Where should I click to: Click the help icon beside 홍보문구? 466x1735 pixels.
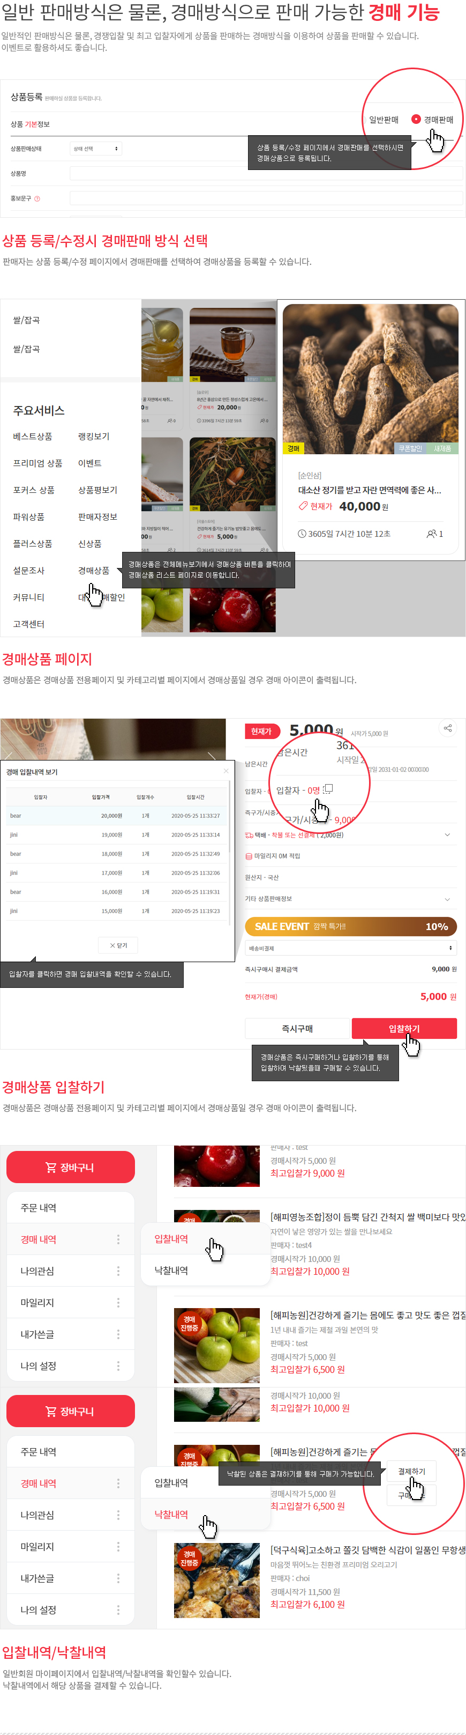pos(37,198)
